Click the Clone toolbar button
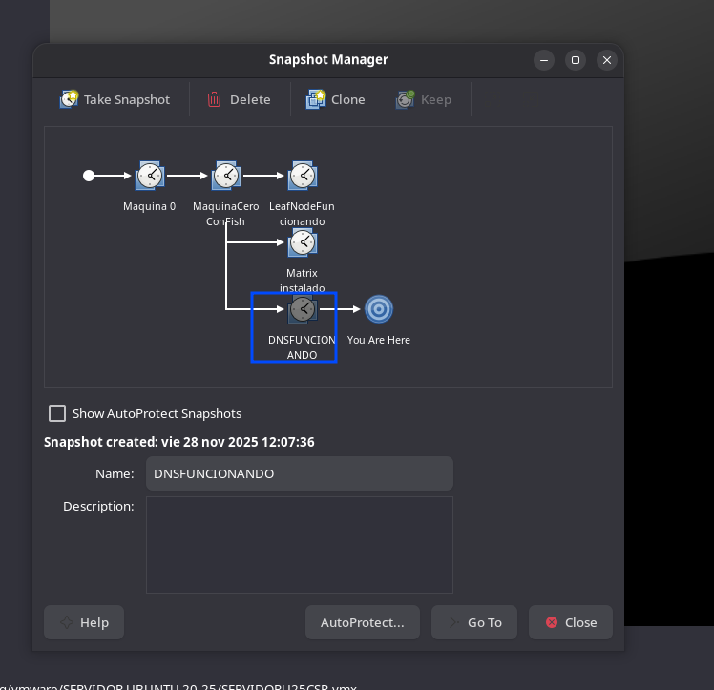 tap(336, 99)
